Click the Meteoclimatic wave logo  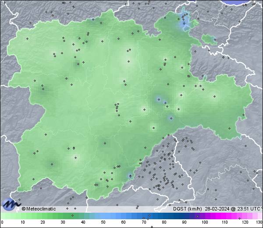pyautogui.click(x=11, y=204)
